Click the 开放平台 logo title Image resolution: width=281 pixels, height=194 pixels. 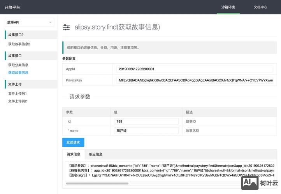pos(12,7)
